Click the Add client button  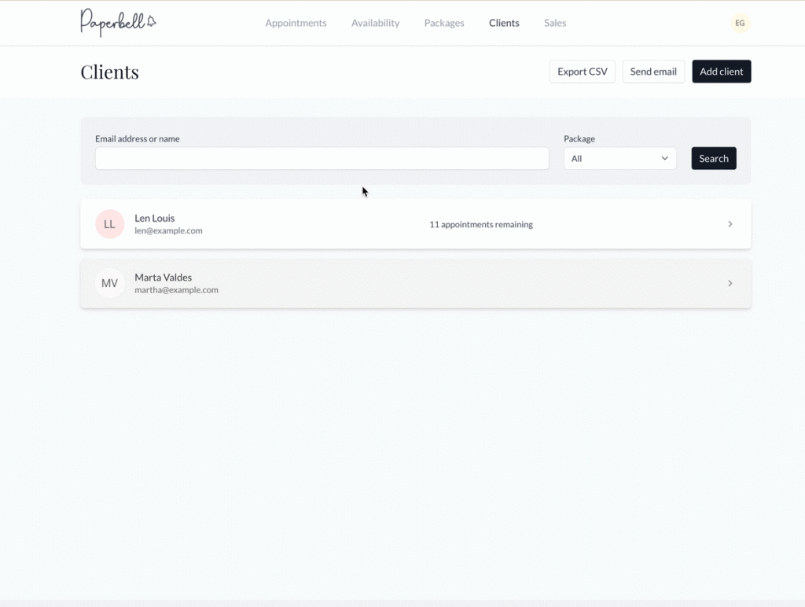coord(721,71)
